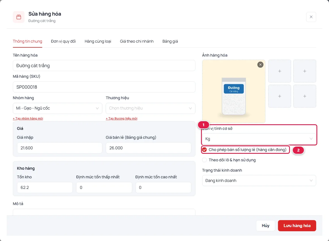Remove the Đường cát trắng product image
This screenshot has width=329, height=241.
(x=260, y=65)
